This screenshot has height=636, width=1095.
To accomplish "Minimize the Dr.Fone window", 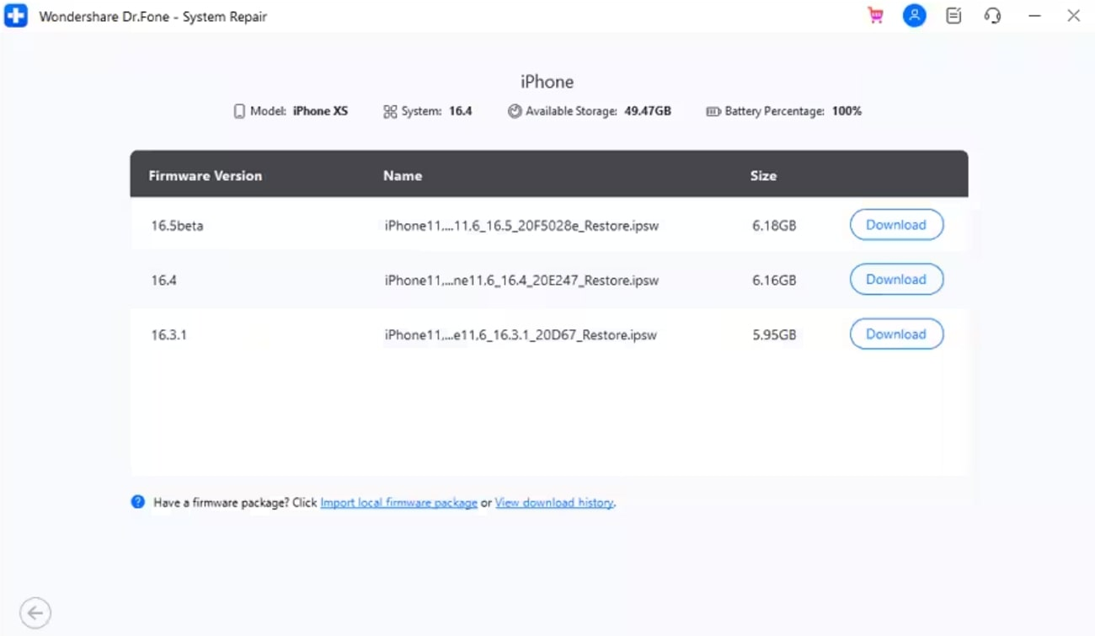I will click(1034, 16).
